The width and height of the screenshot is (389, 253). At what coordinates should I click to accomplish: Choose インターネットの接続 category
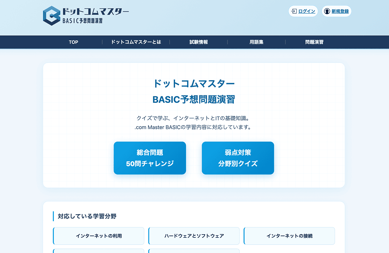tap(289, 236)
